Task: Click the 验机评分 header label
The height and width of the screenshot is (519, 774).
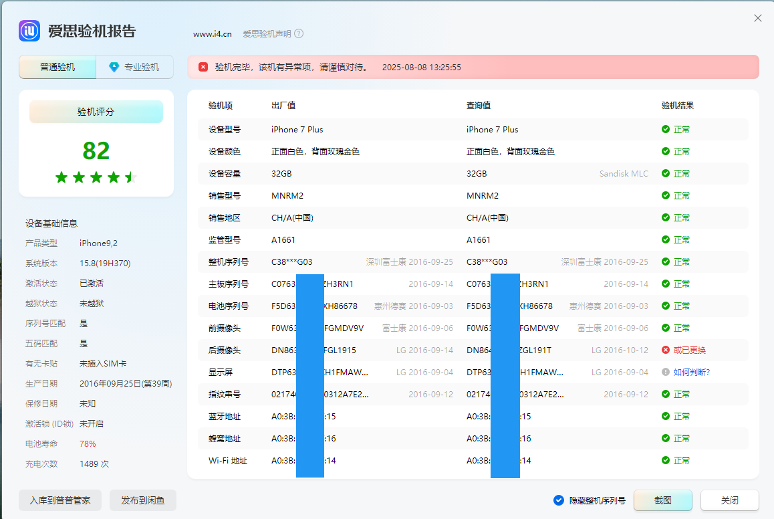Action: tap(96, 112)
